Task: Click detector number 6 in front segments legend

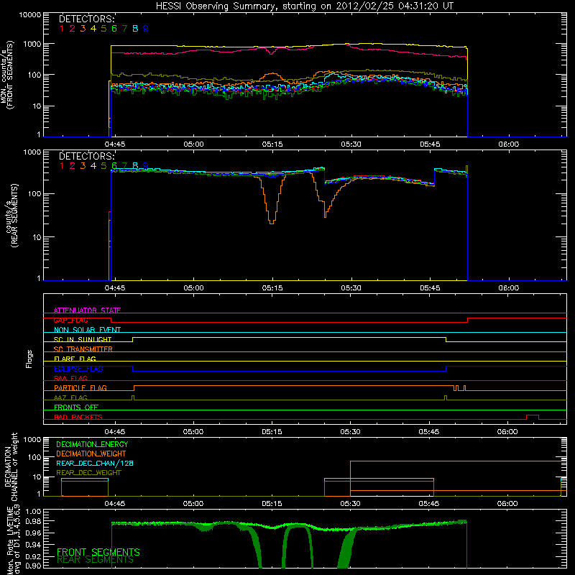Action: [114, 29]
